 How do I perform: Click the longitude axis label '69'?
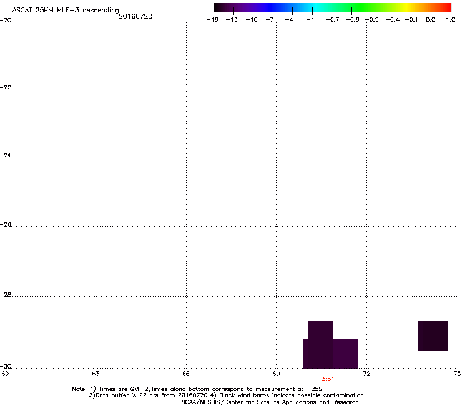(x=276, y=374)
